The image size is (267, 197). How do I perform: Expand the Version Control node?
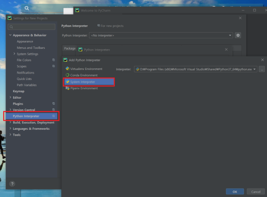tap(10, 110)
